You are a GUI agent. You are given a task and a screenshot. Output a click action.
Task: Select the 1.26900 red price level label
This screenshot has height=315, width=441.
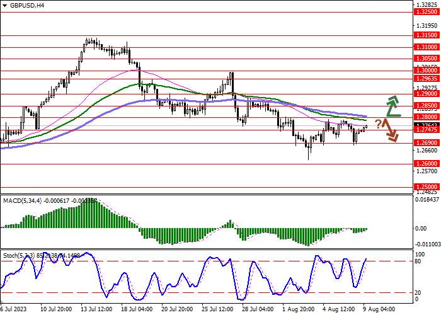point(427,143)
